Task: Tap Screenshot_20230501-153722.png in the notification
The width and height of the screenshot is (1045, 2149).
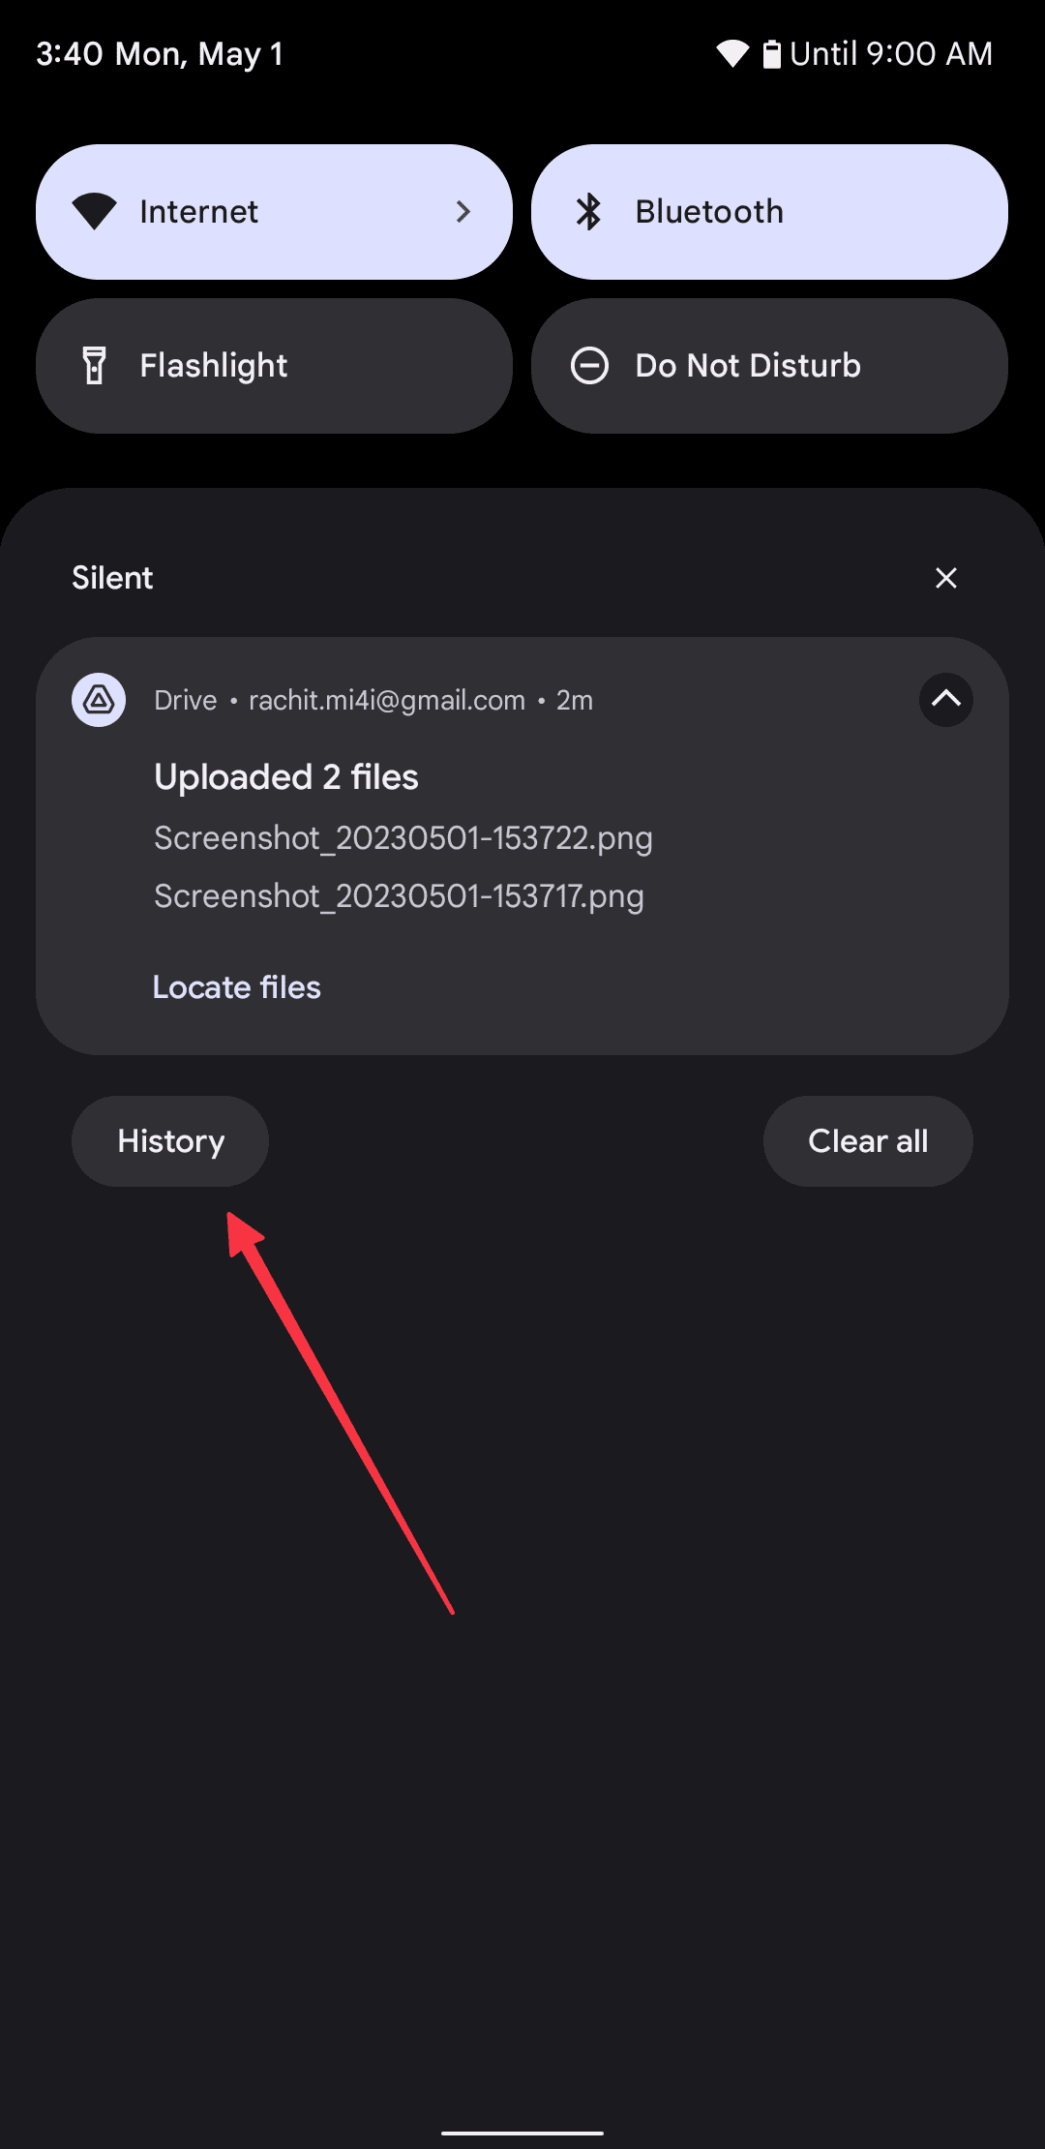Action: pos(403,838)
